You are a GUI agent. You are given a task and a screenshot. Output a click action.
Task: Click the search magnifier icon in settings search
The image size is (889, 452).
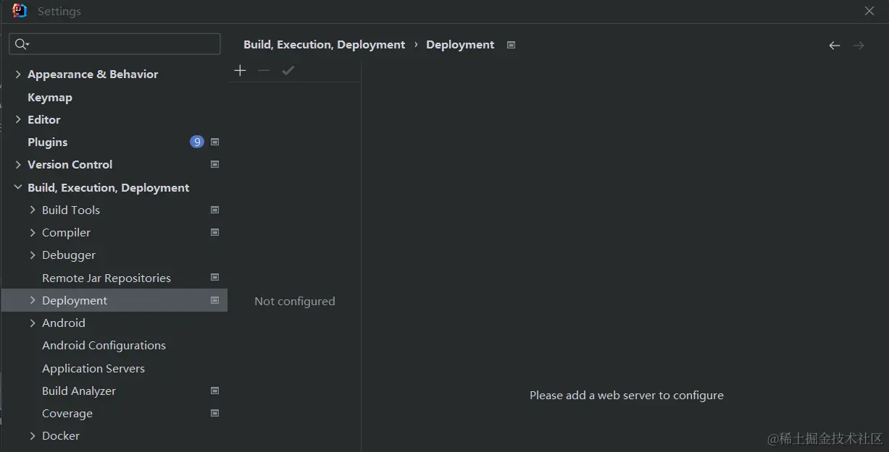point(21,44)
